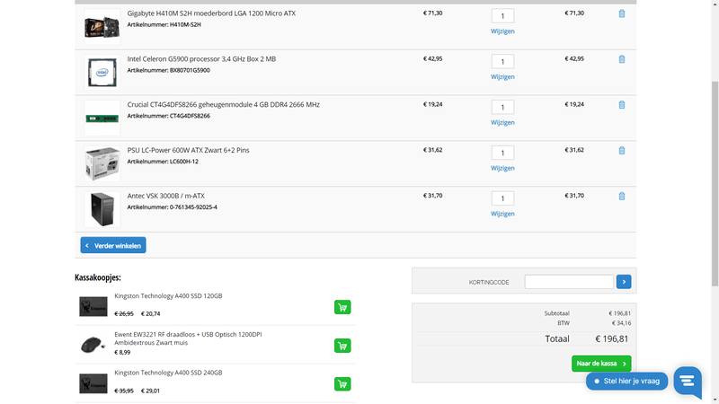
Task: Open Kingston Technology A400 SSD 240GB title
Action: tap(168, 373)
